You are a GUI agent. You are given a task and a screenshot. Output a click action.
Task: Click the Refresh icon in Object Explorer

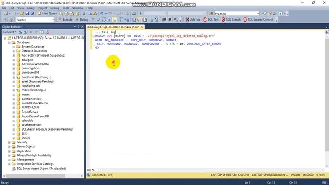coord(41,32)
